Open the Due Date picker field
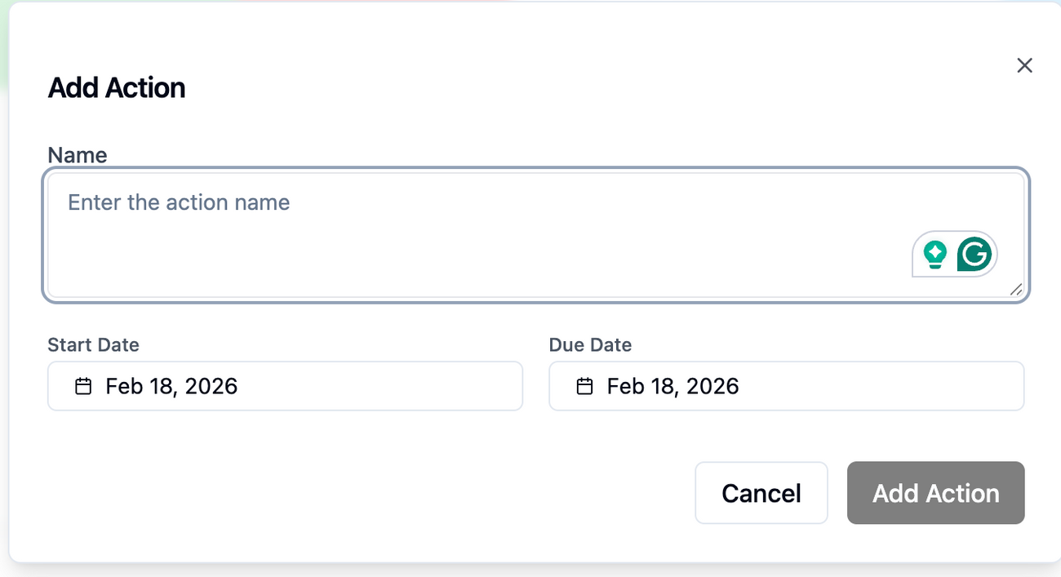The image size is (1061, 577). pos(786,386)
